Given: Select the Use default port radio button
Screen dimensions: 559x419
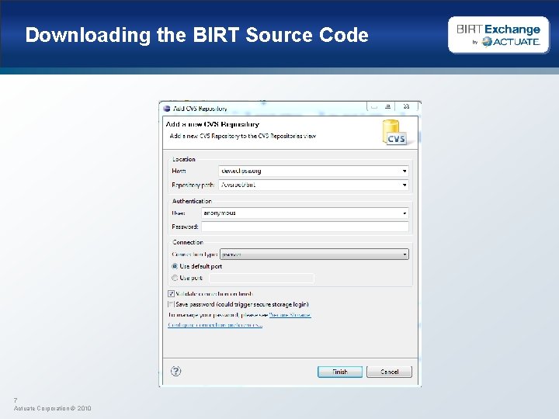Looking at the screenshot, I should pyautogui.click(x=175, y=266).
